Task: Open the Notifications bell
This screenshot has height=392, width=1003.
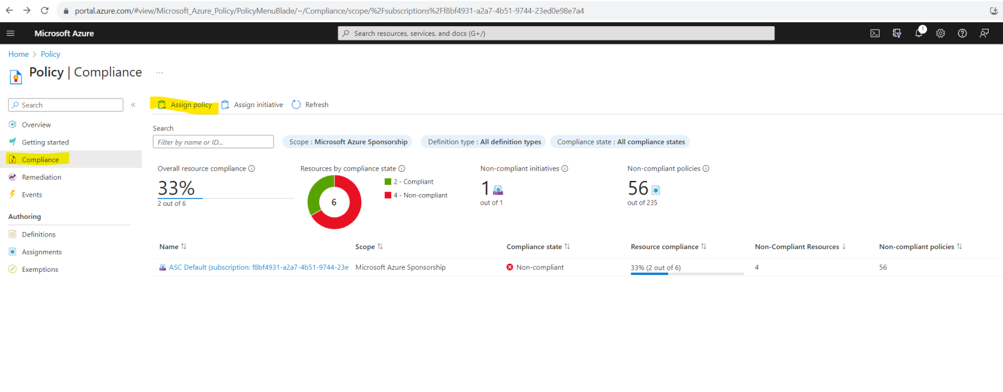Action: 918,33
